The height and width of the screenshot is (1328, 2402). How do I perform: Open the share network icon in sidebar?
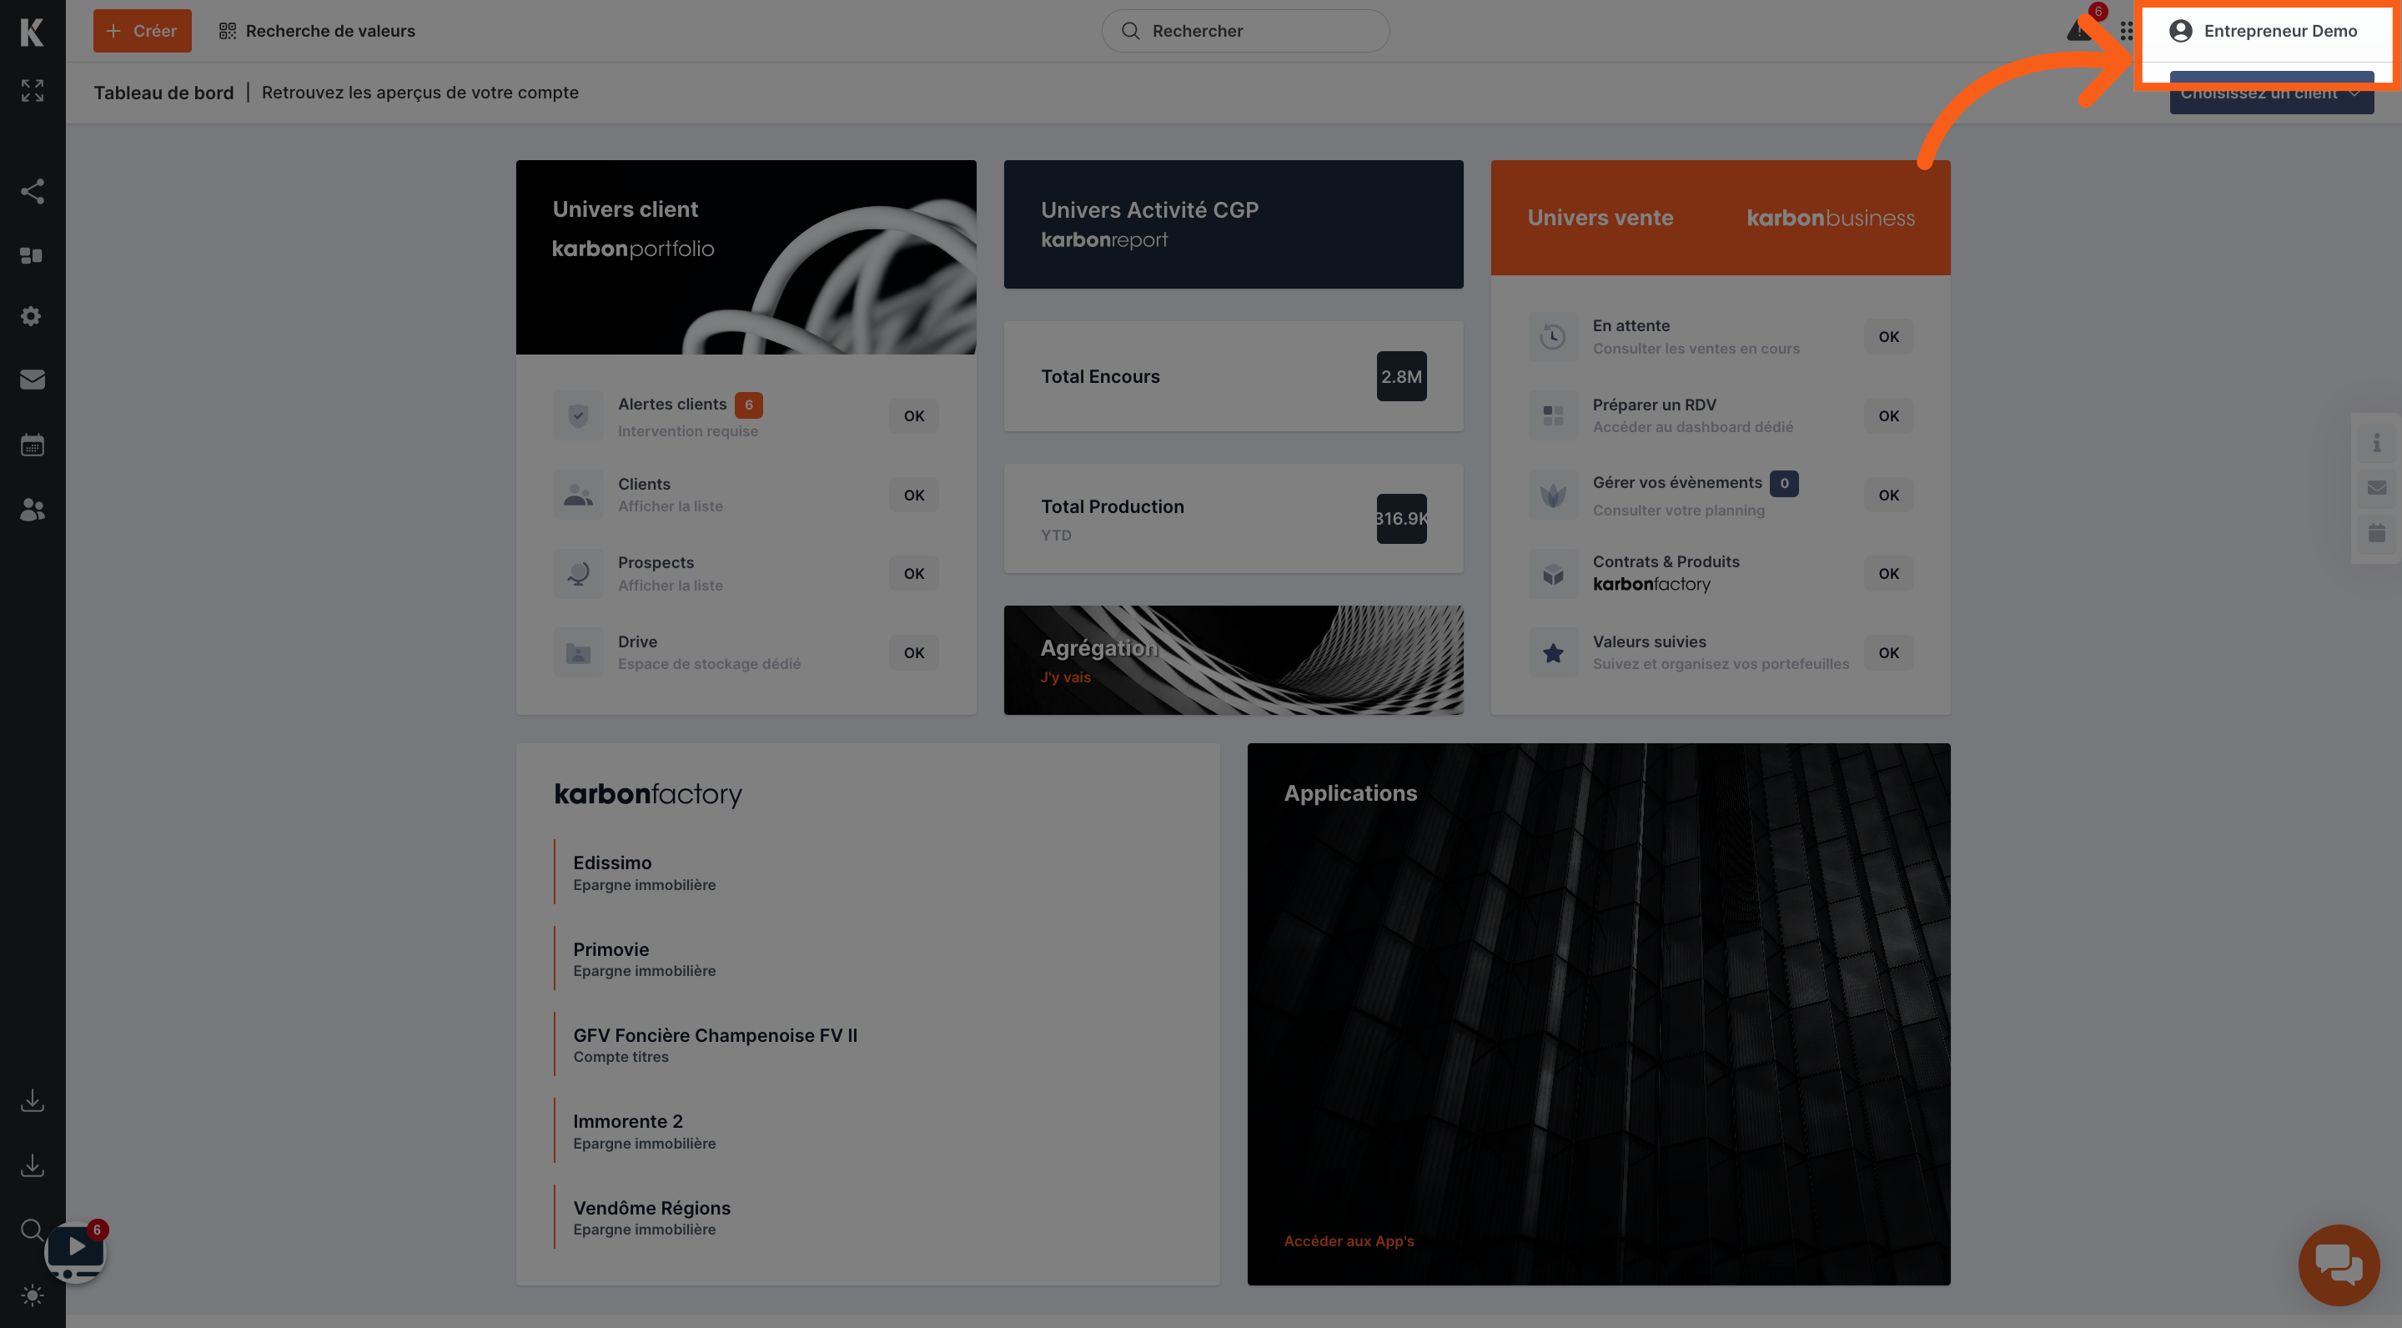click(32, 191)
